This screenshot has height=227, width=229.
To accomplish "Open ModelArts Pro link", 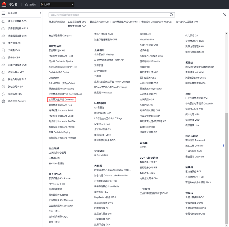I will click(x=147, y=40).
